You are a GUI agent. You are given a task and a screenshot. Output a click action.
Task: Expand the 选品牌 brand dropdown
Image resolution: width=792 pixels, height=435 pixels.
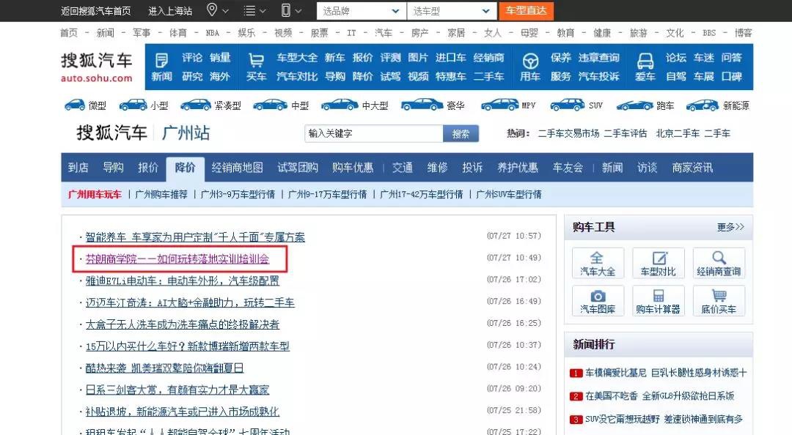pos(361,10)
